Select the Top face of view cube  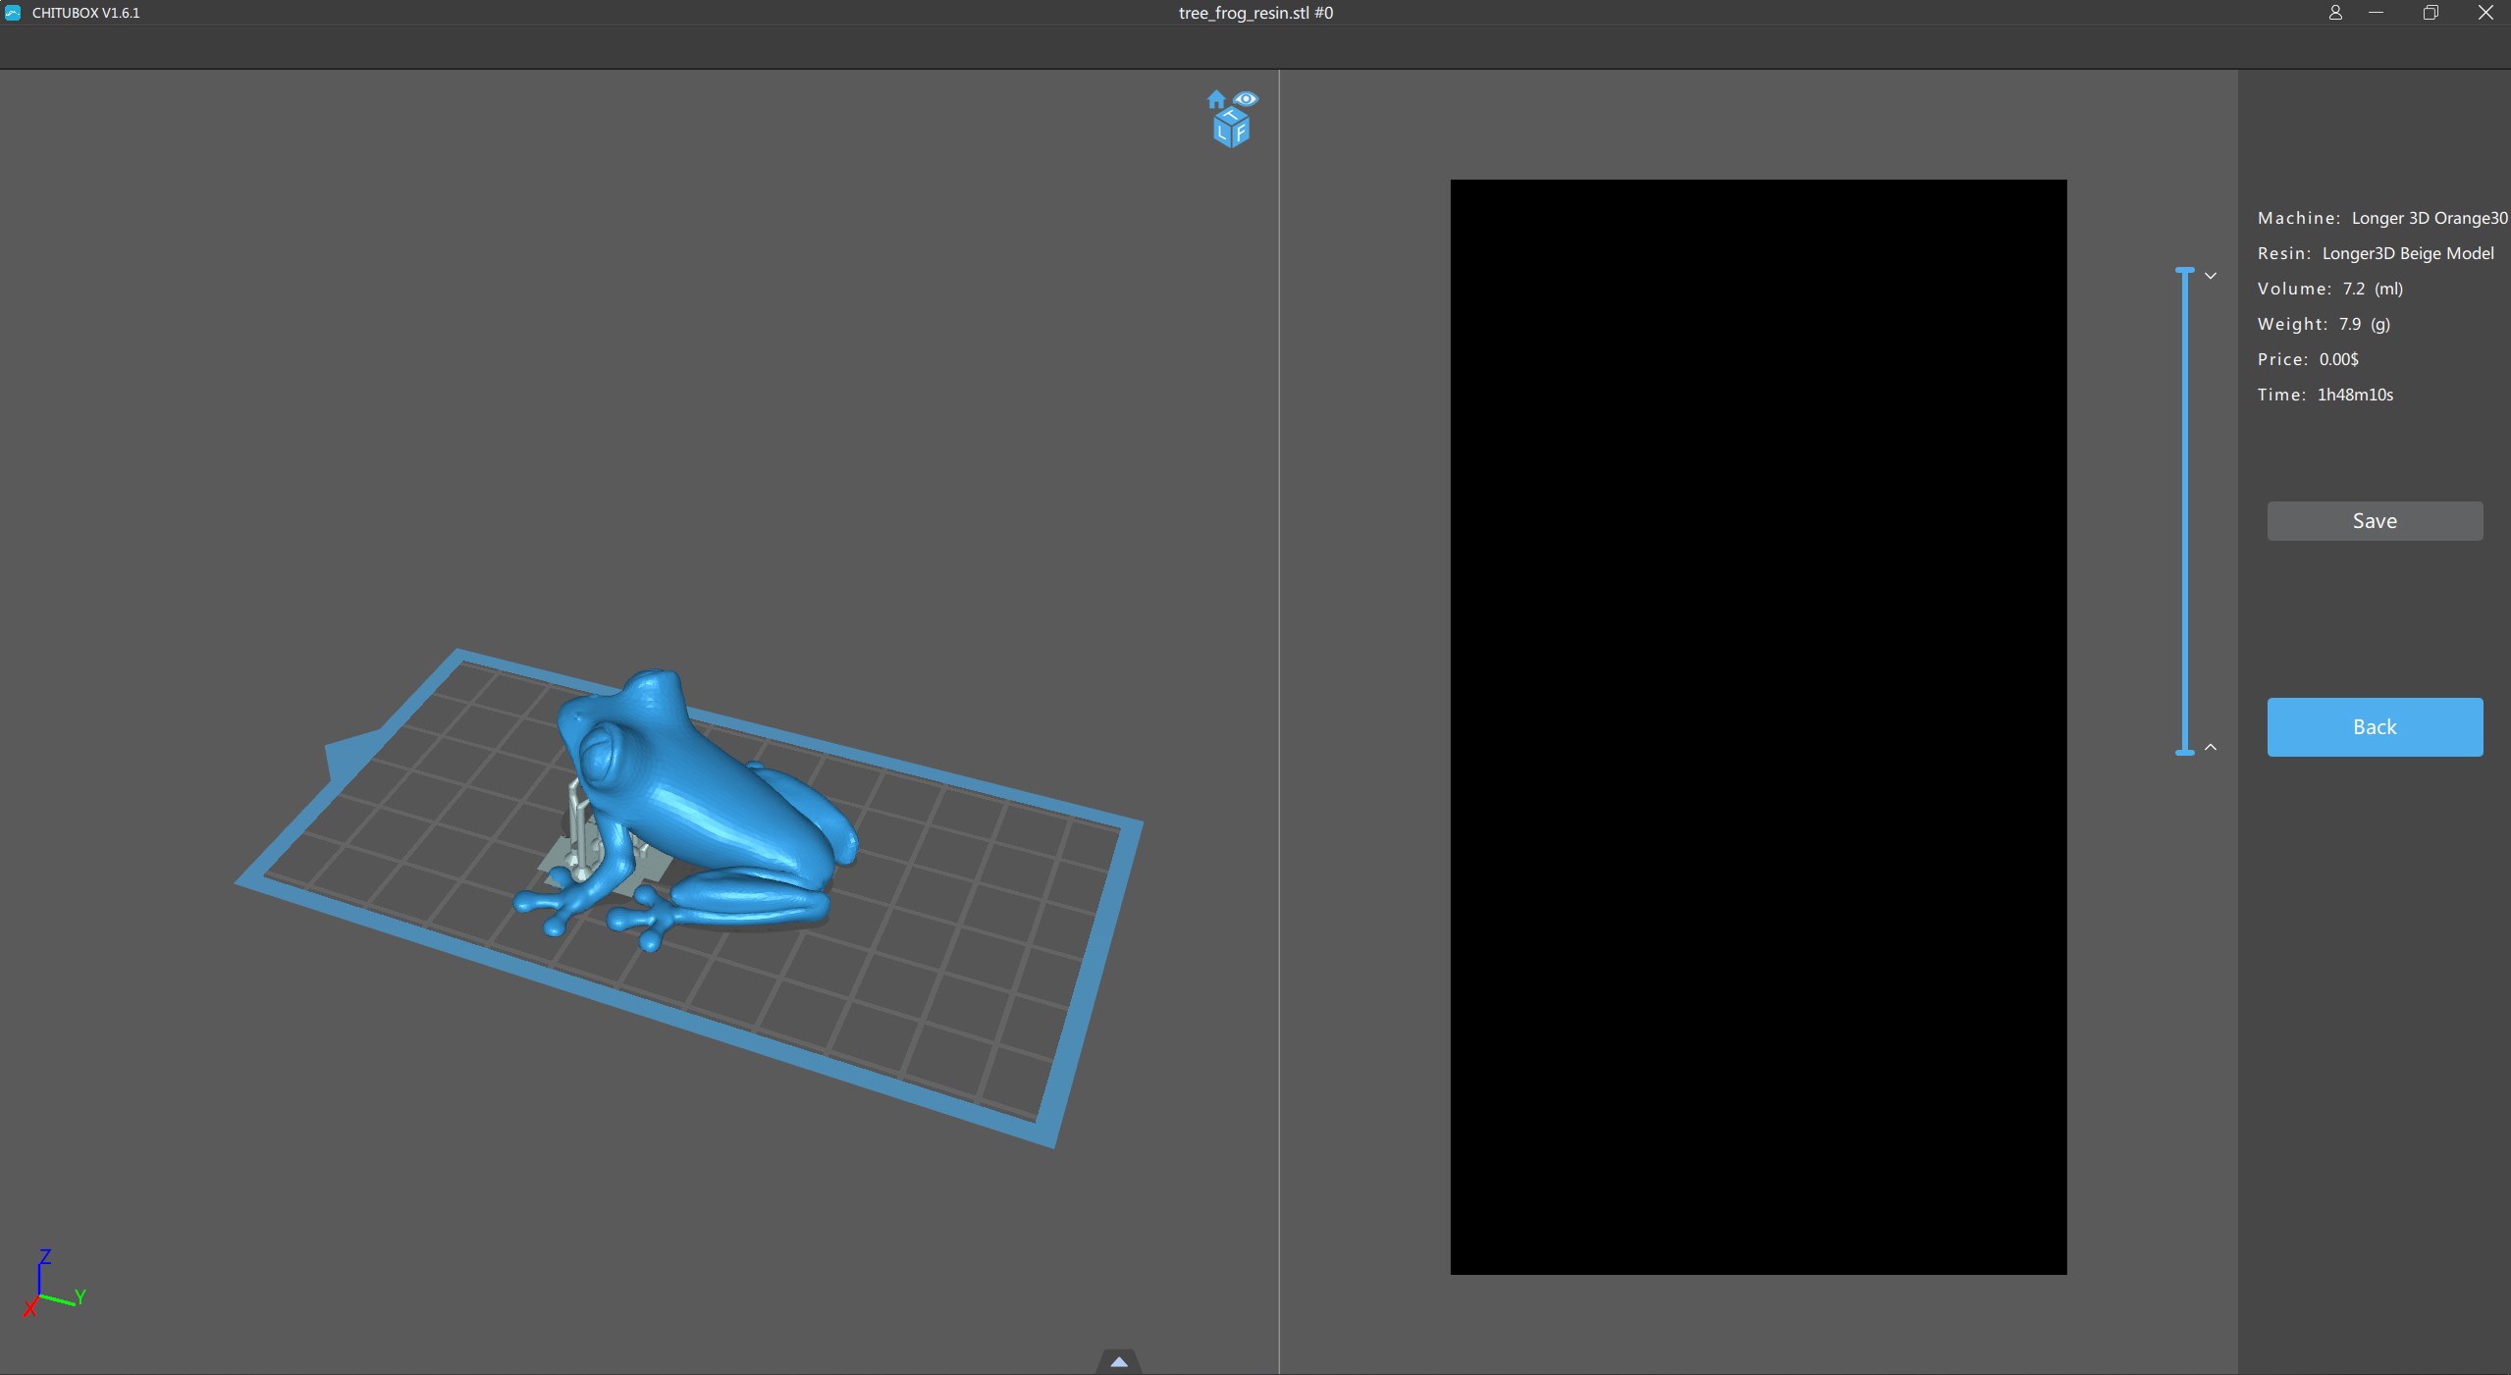[x=1231, y=116]
